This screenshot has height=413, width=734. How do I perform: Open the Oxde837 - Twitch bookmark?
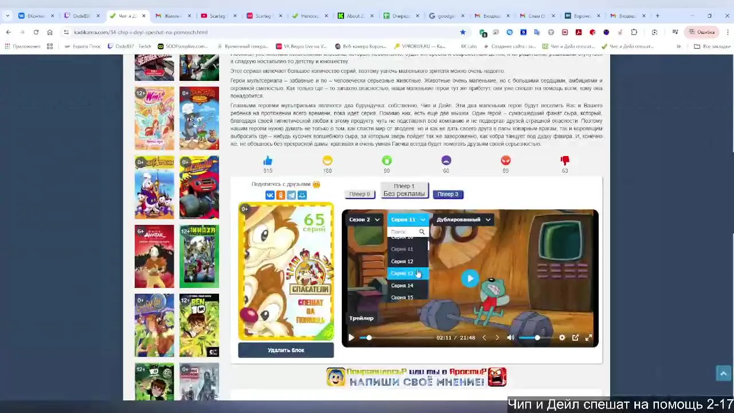[x=130, y=46]
